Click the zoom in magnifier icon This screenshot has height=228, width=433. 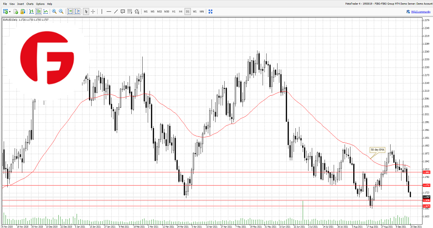(54, 11)
